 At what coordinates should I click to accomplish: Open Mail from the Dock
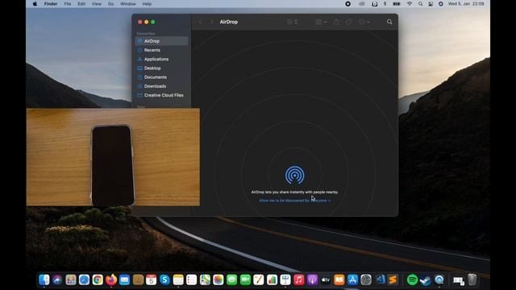coord(124,280)
